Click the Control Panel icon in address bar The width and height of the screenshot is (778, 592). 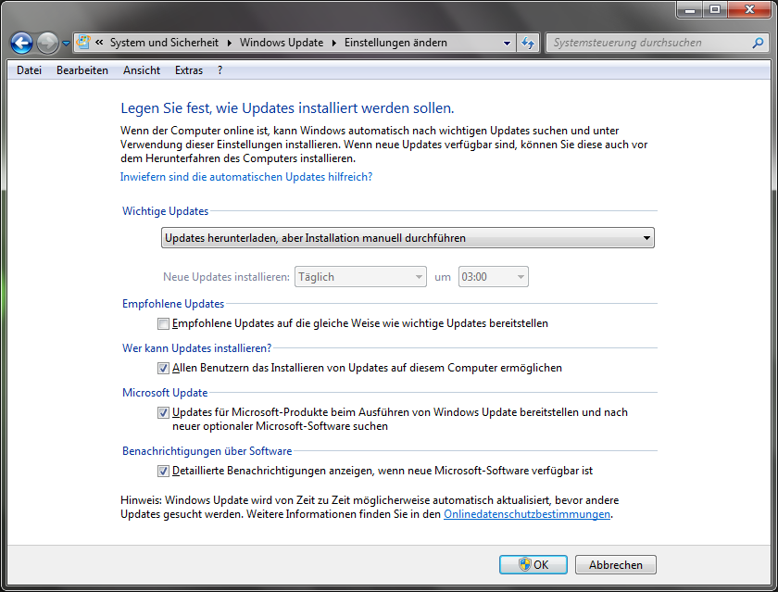pos(83,43)
